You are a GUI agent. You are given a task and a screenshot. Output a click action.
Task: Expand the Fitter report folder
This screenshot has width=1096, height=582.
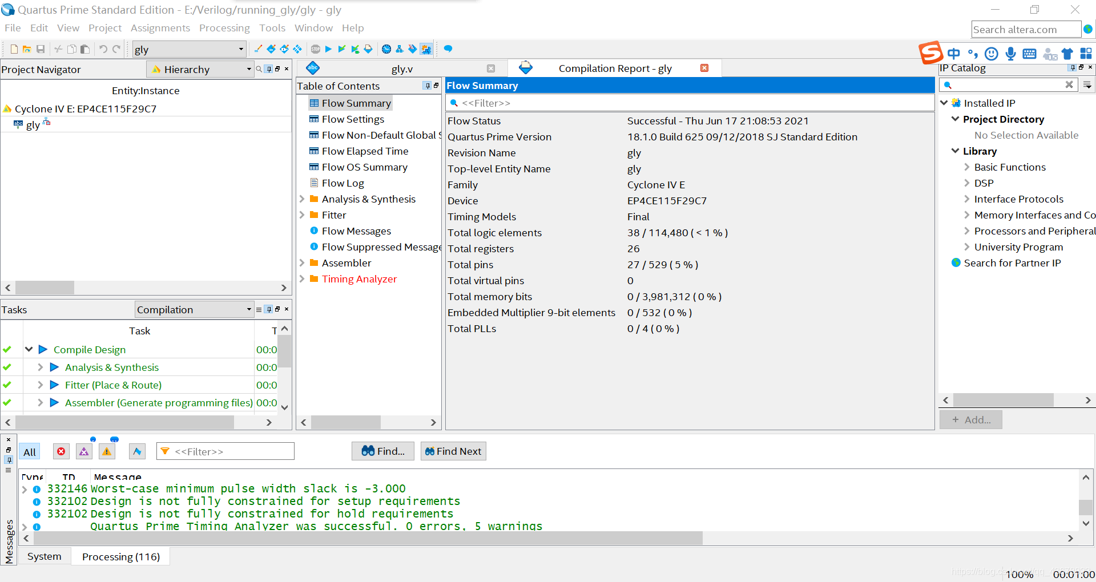pos(302,215)
